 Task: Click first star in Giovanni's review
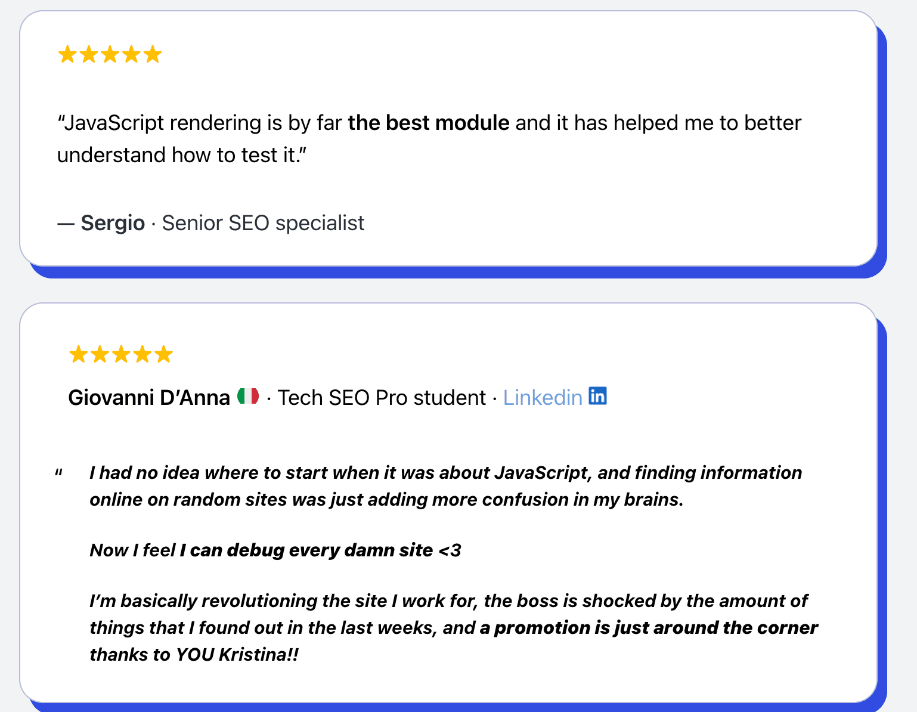coord(78,355)
